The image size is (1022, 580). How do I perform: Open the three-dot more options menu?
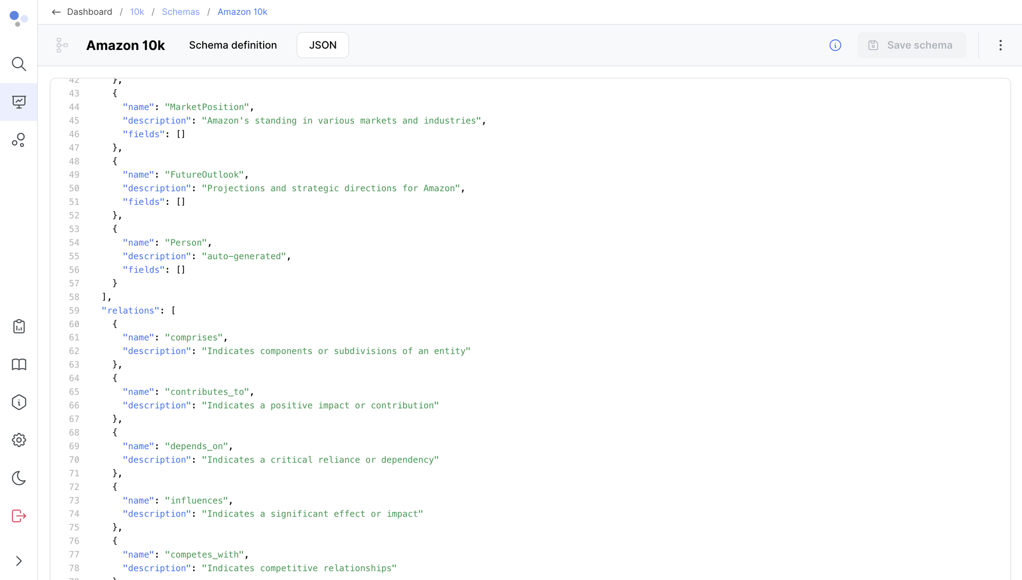click(x=1000, y=45)
